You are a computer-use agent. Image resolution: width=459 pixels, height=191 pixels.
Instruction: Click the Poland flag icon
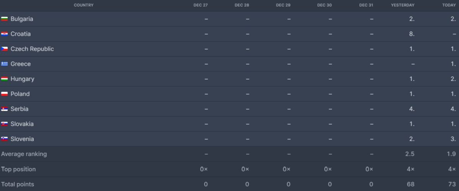click(x=5, y=94)
